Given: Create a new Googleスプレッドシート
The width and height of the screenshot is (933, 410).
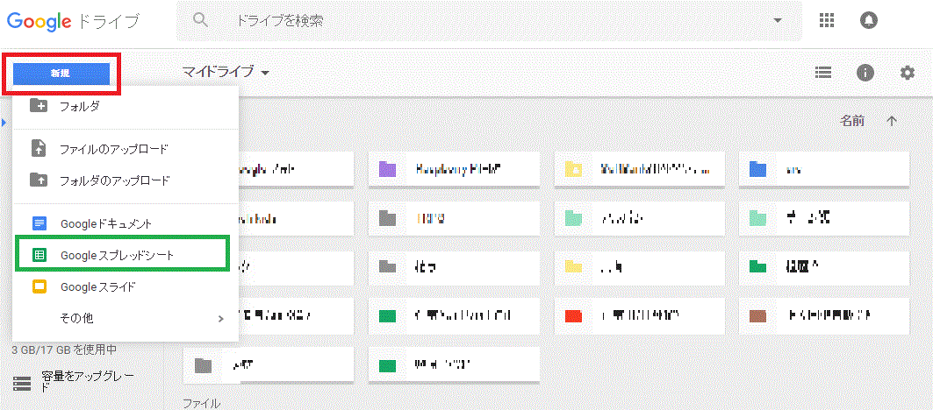Looking at the screenshot, I should [x=122, y=255].
